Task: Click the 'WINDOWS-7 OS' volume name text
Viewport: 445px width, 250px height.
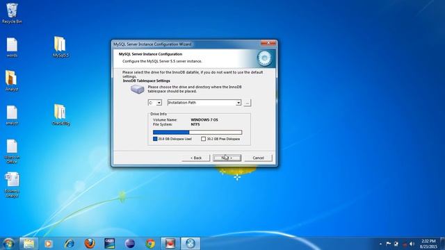Action: pyautogui.click(x=204, y=120)
